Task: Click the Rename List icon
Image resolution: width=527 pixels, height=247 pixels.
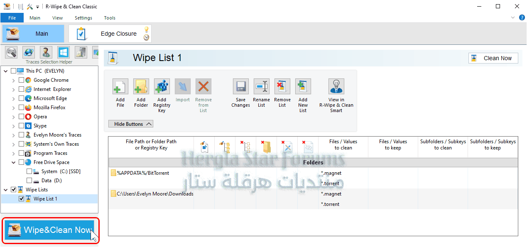Action: (x=262, y=87)
